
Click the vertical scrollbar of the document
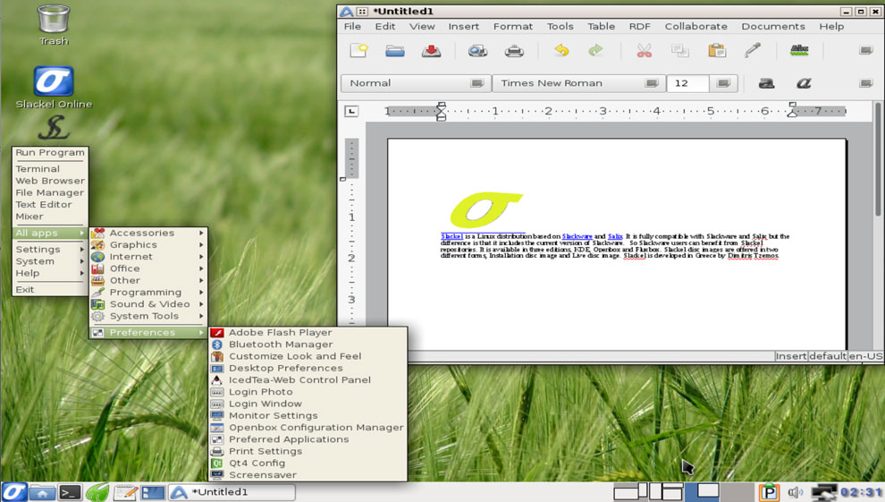[878, 159]
